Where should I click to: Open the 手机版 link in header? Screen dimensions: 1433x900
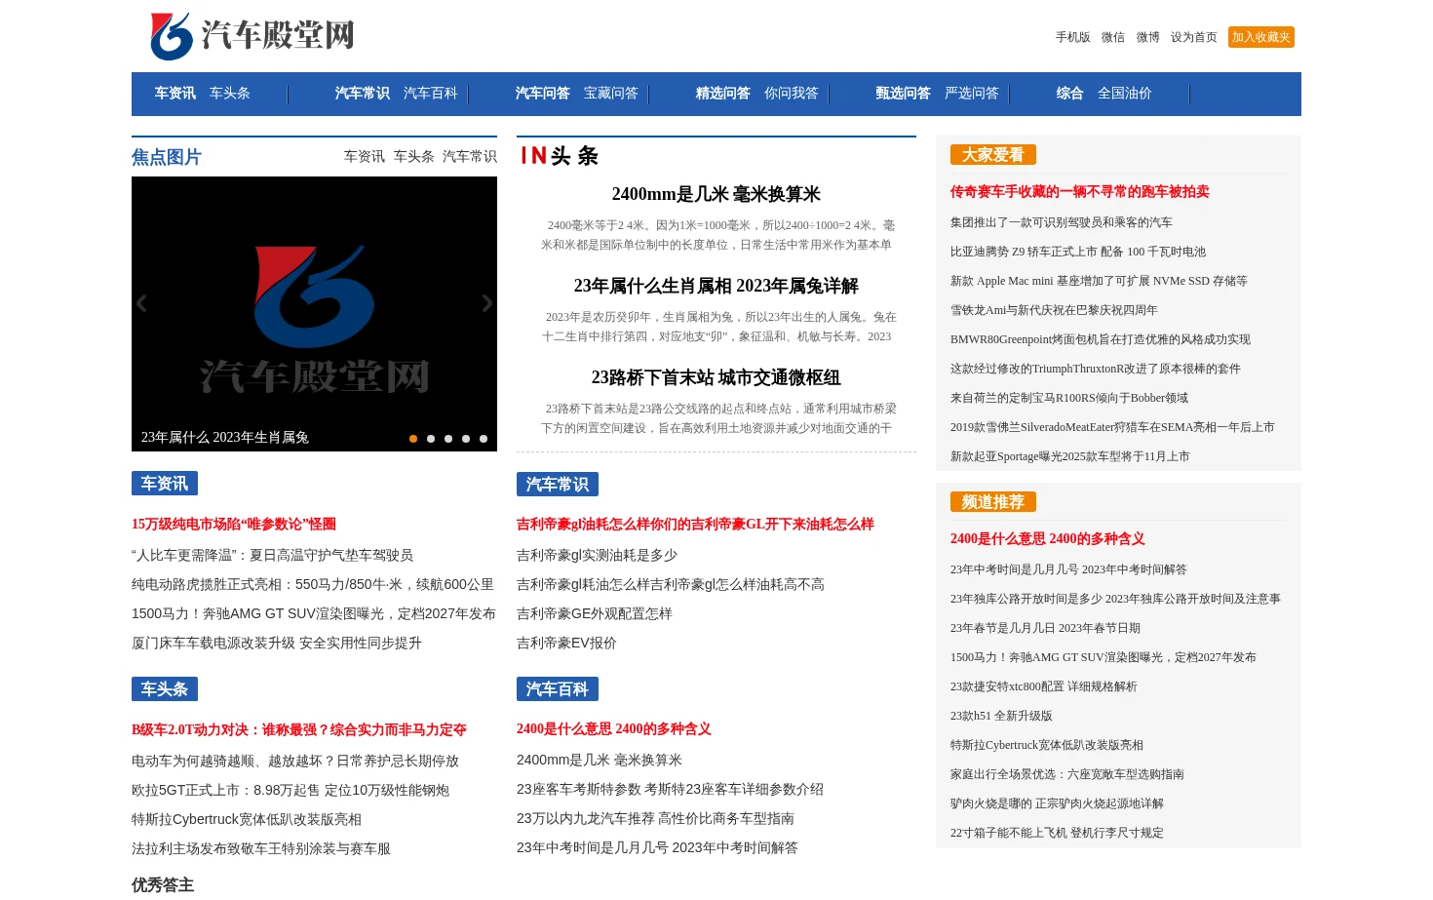tap(1072, 37)
